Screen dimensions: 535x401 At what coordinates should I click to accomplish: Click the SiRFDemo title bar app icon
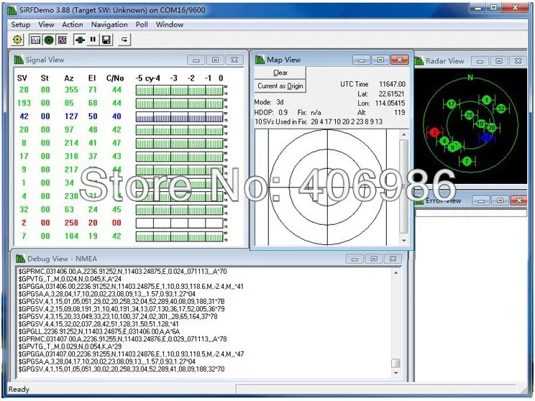click(12, 10)
